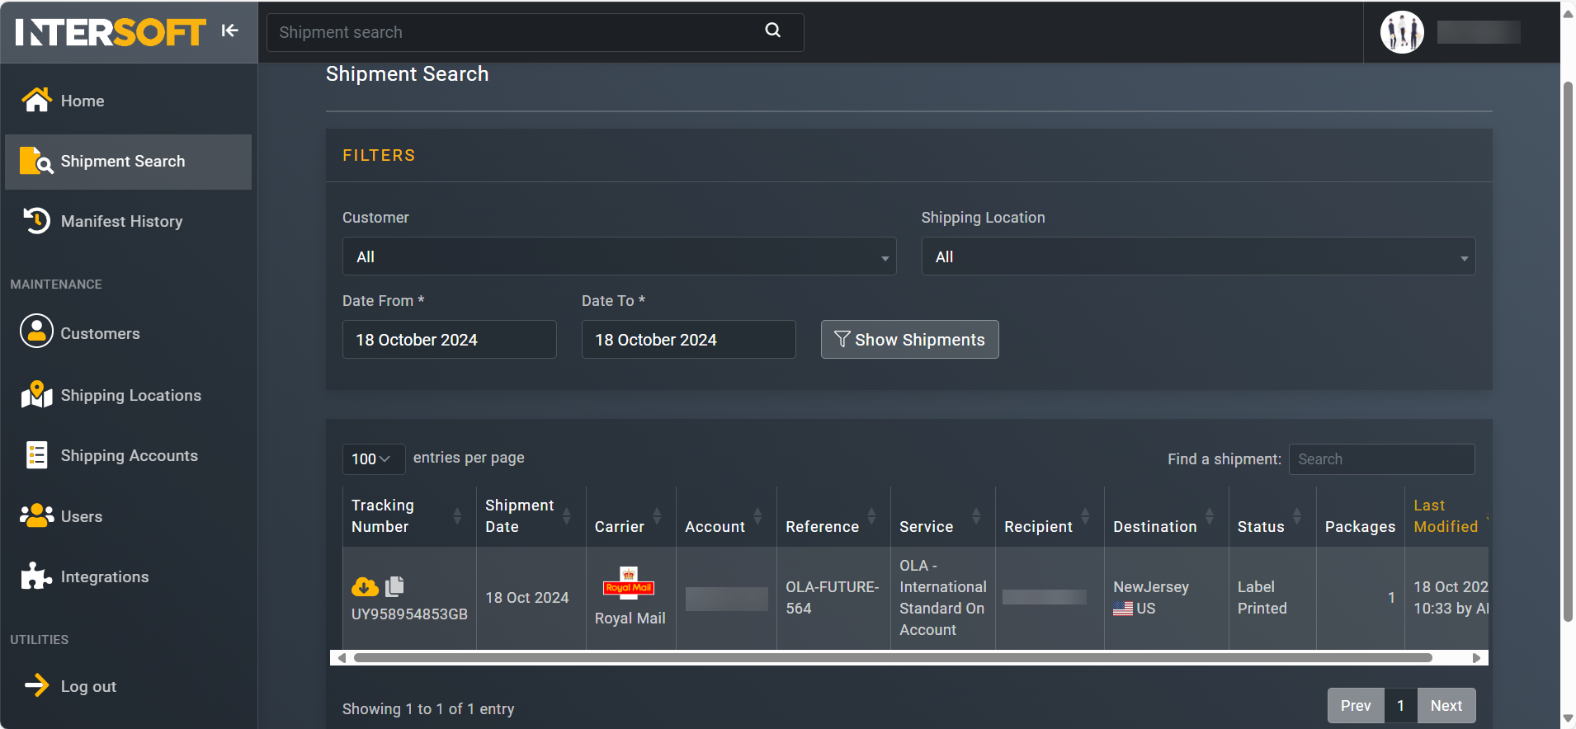Image resolution: width=1576 pixels, height=729 pixels.
Task: Download label via the cloud icon for UY958954853GB
Action: 365,586
